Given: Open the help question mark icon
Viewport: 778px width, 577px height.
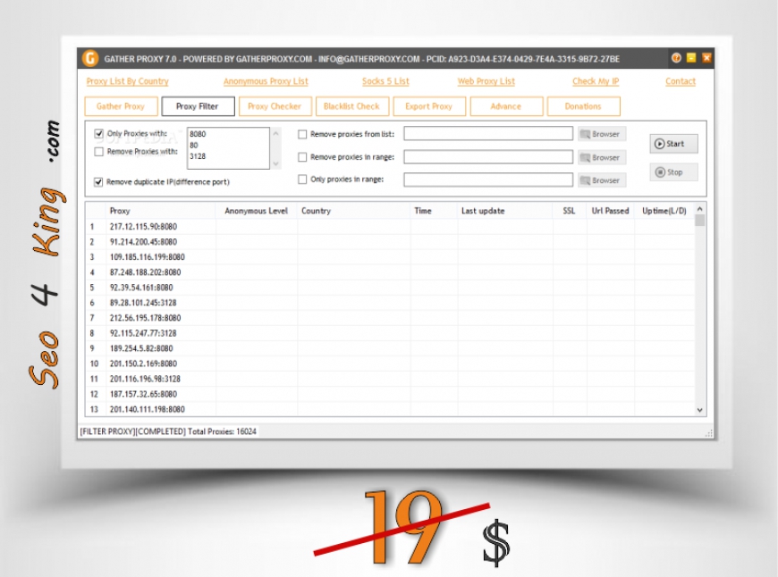Looking at the screenshot, I should (676, 58).
